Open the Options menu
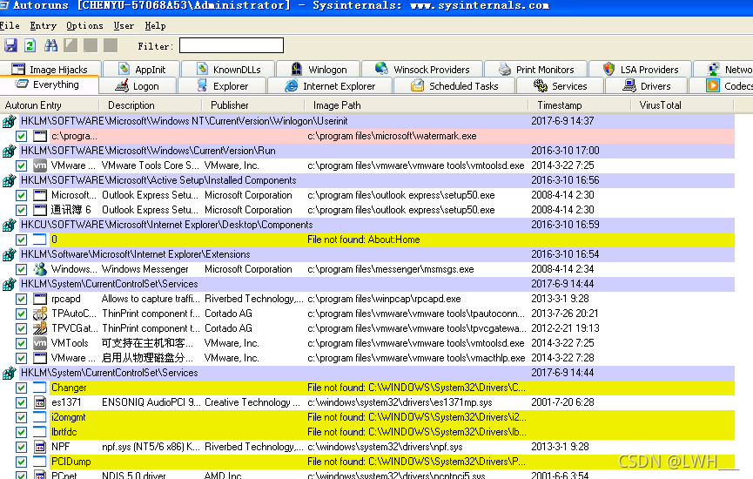Viewport: 753px width, 479px height. 84,26
